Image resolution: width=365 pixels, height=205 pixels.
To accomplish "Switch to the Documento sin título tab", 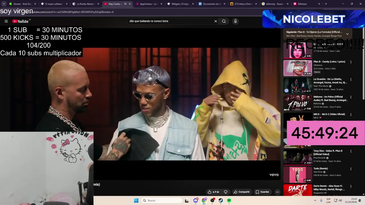I will [212, 4].
